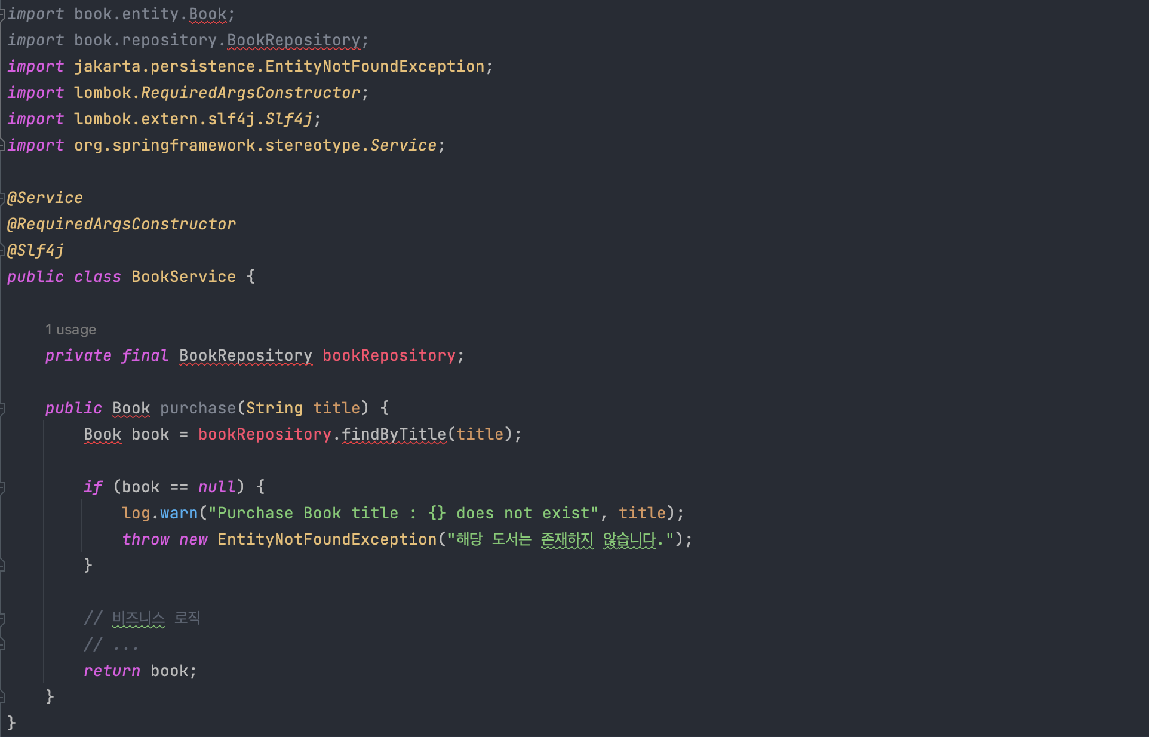Viewport: 1149px width, 737px height.
Task: Click the BookService class name
Action: pos(183,277)
